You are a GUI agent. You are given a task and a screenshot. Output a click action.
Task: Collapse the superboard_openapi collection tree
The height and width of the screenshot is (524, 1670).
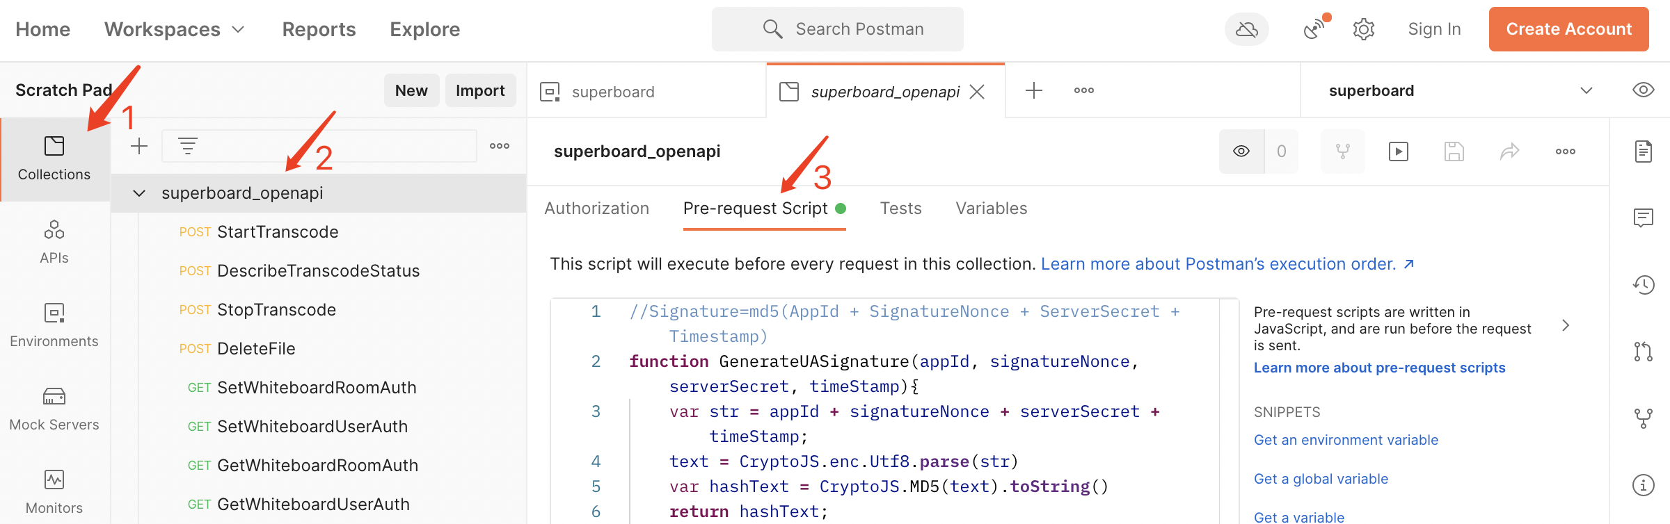pyautogui.click(x=139, y=193)
